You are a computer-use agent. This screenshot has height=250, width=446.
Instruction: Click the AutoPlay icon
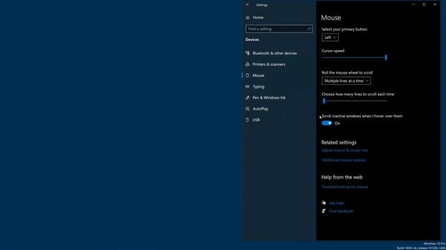pos(247,108)
